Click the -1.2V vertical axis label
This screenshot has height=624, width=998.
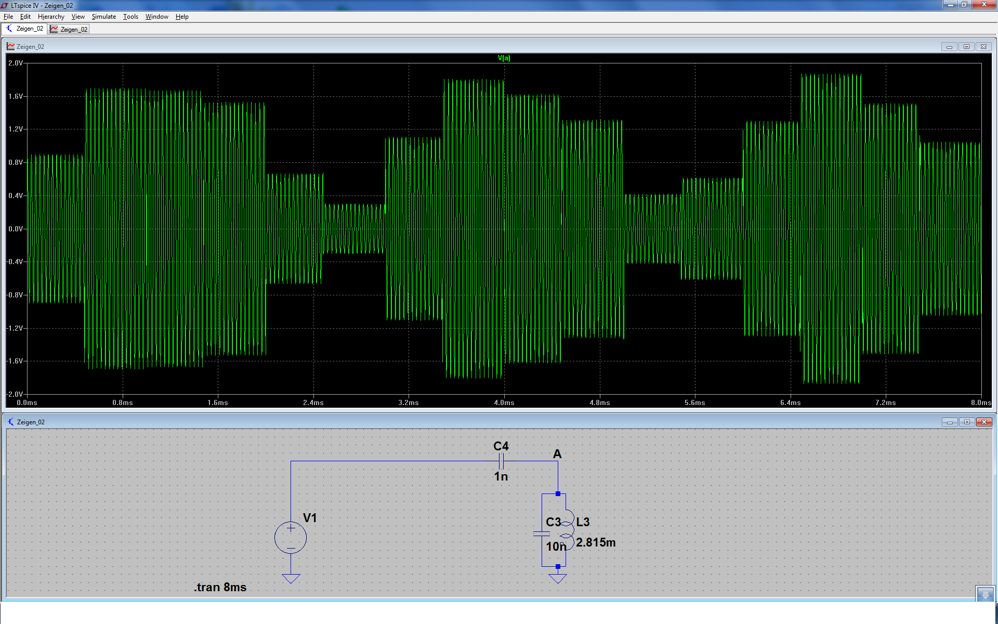tap(15, 328)
